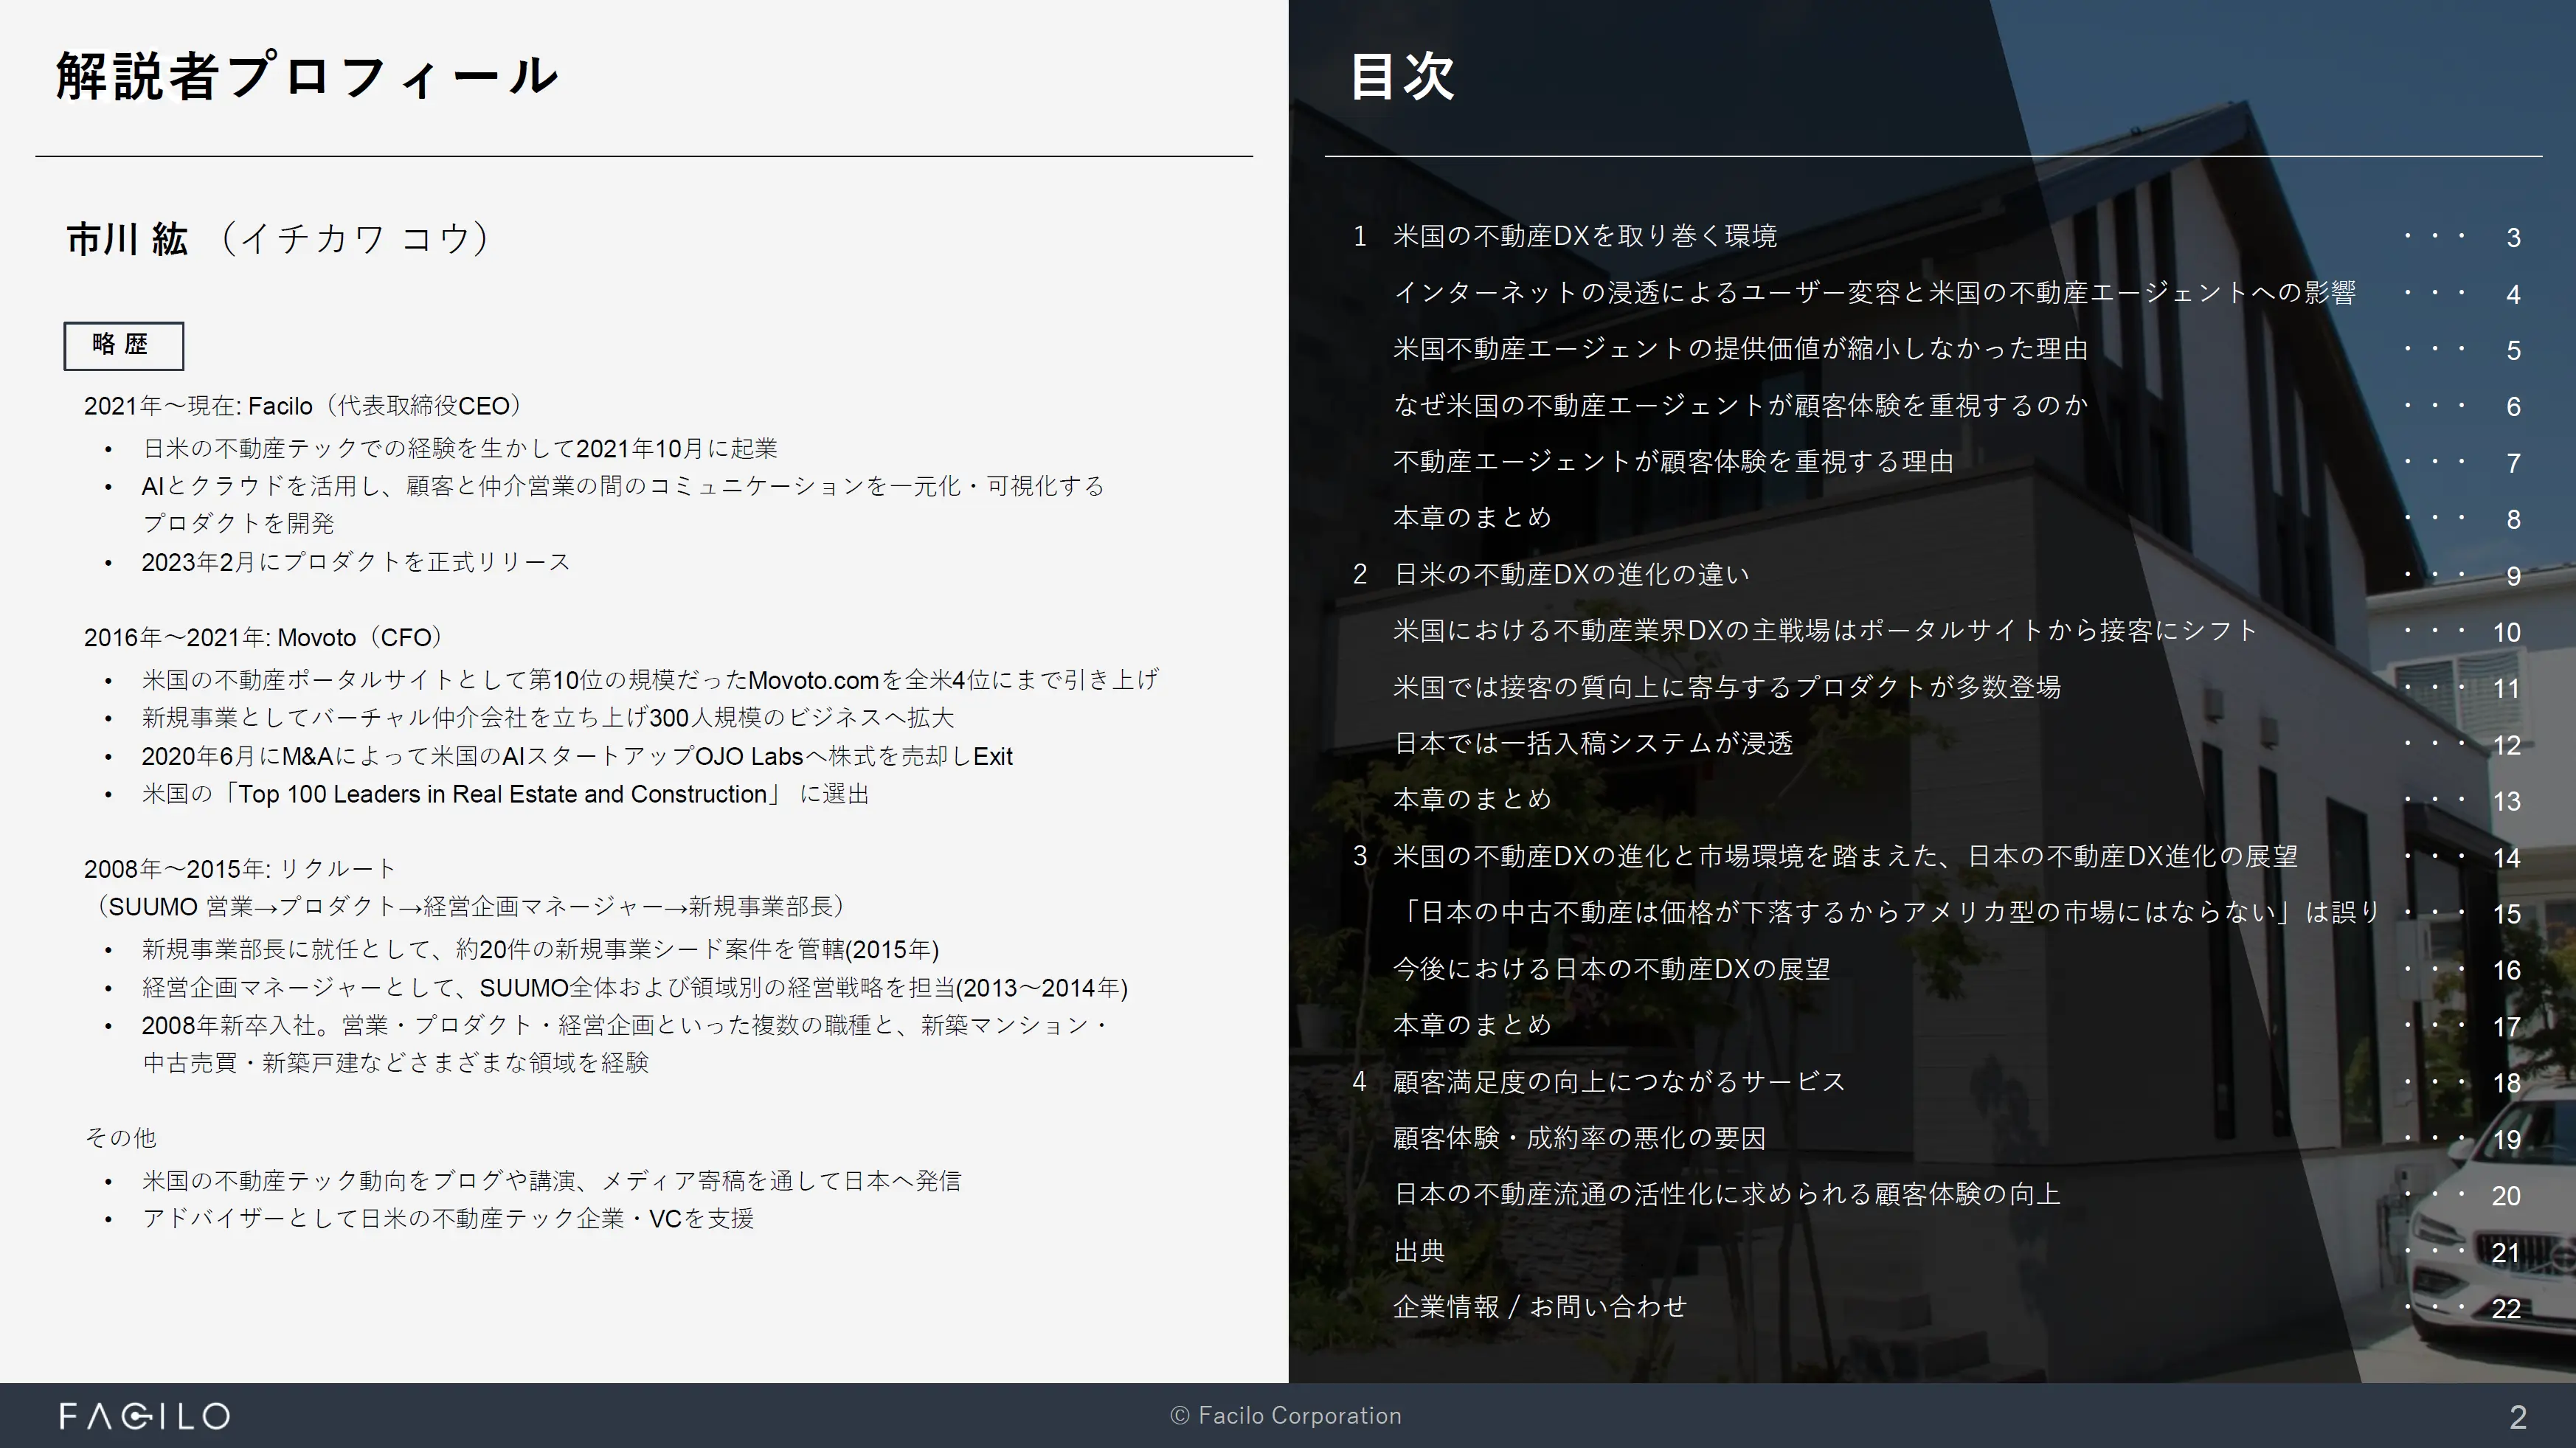Click page number 22 in contents
Screen dimensions: 2576x1448
coord(2505,1309)
